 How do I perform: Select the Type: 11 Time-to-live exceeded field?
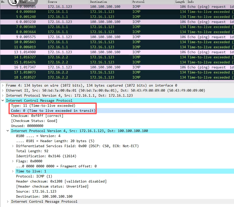(43, 106)
